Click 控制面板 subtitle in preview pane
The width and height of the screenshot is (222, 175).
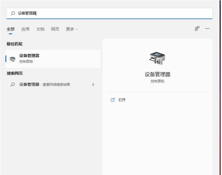click(x=158, y=81)
